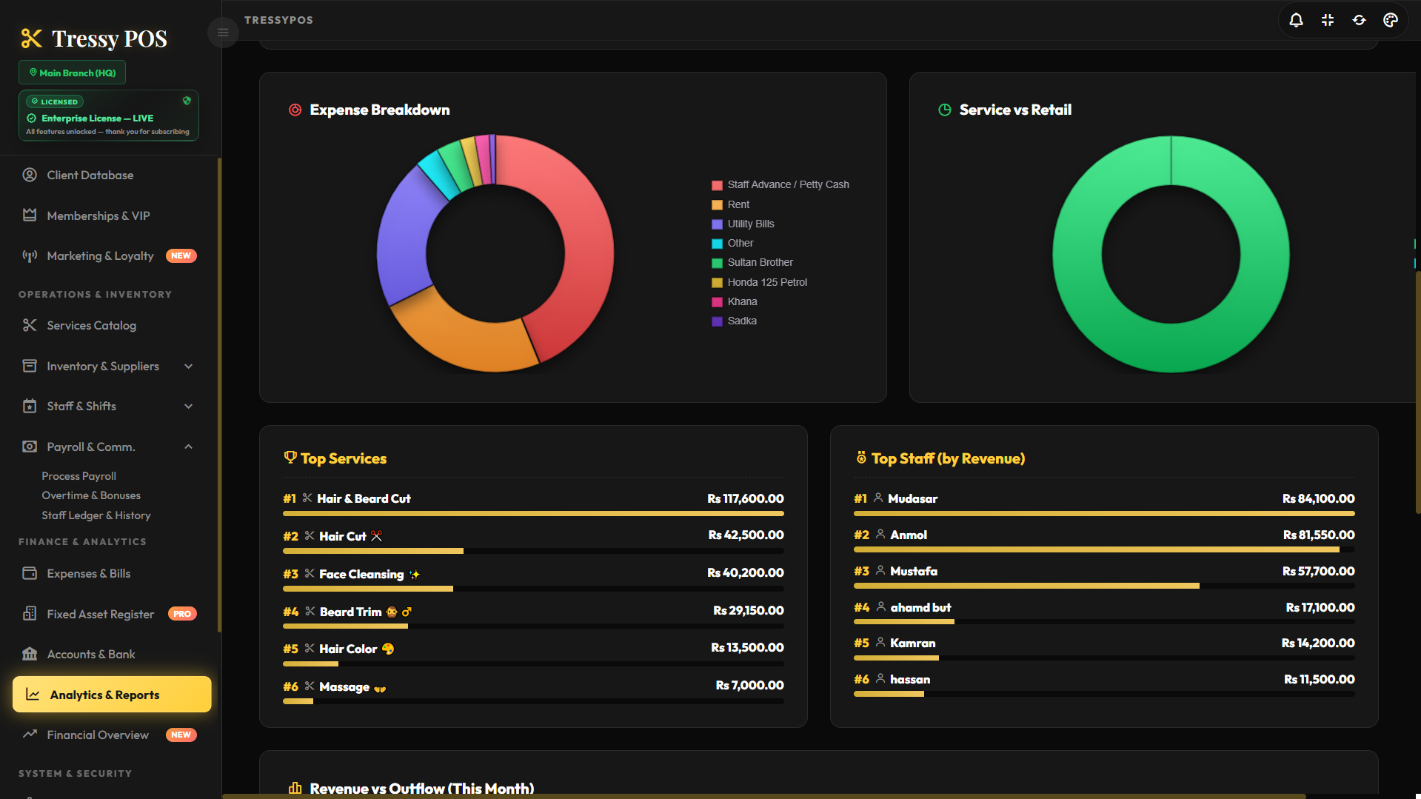Click the Staff & Shifts calendar icon
Screen dimensions: 1421x799
30,406
